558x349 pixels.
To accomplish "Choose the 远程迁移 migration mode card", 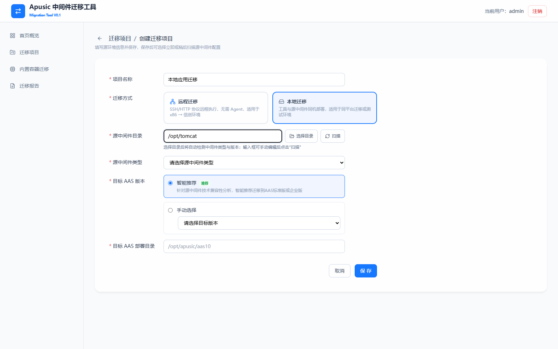I will 216,108.
